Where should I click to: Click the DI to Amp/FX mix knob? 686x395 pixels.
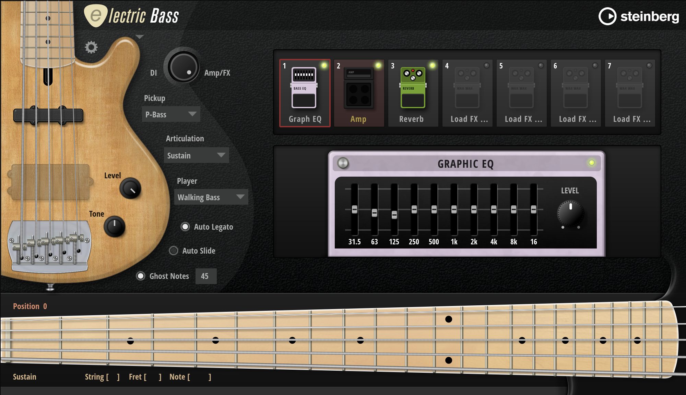[x=183, y=67]
